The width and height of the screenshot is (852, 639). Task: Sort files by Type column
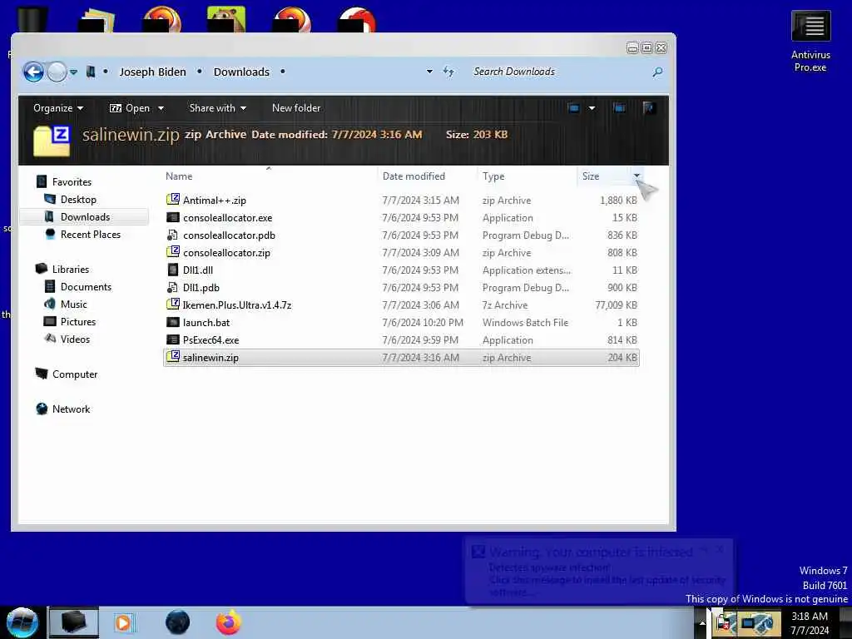[x=493, y=176]
